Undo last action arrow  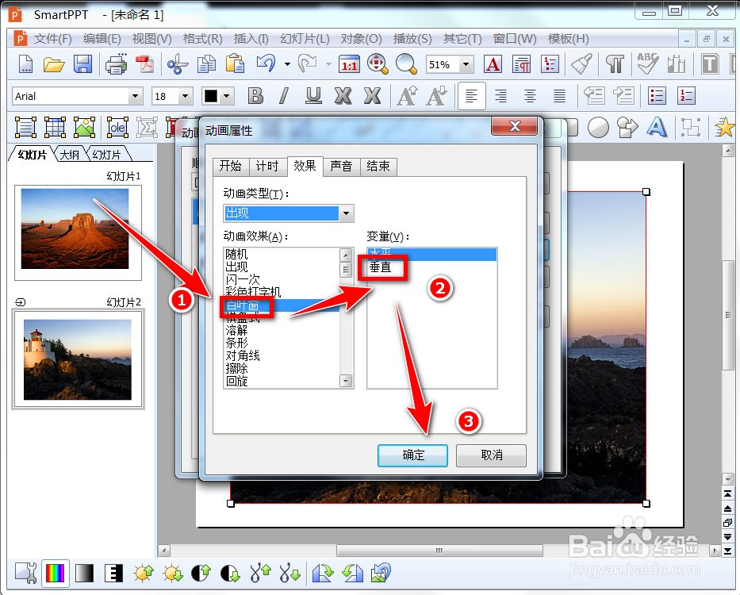[266, 63]
